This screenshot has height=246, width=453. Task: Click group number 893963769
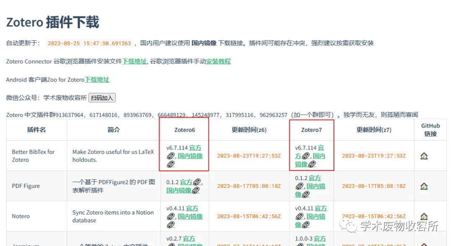point(138,115)
